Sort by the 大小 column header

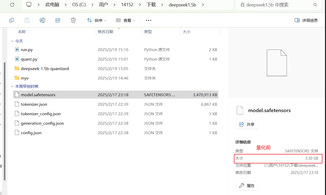[x=187, y=32]
